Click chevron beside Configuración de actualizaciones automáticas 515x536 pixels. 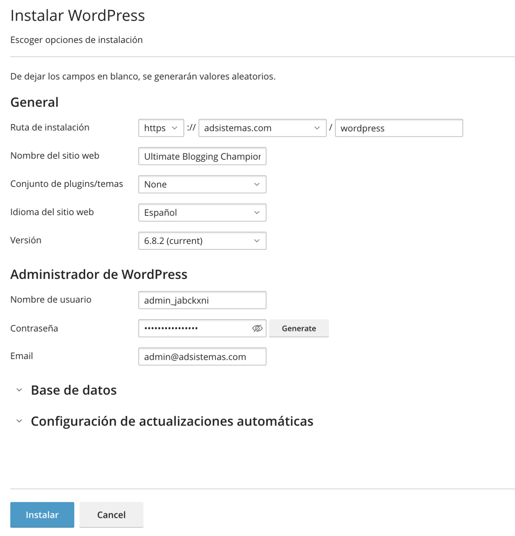coord(19,421)
